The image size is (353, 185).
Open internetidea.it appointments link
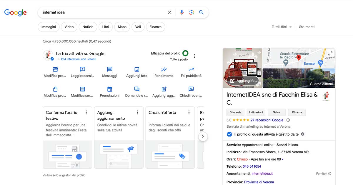[x=262, y=174]
